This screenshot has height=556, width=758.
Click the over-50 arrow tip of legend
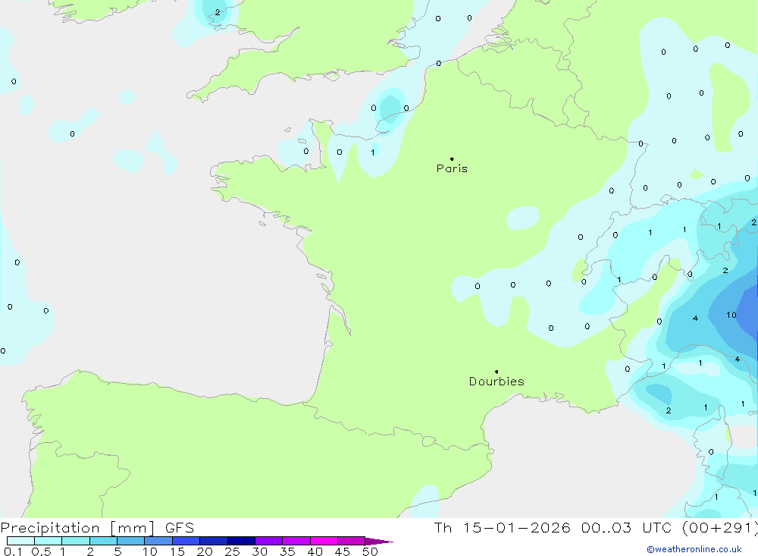pyautogui.click(x=380, y=541)
